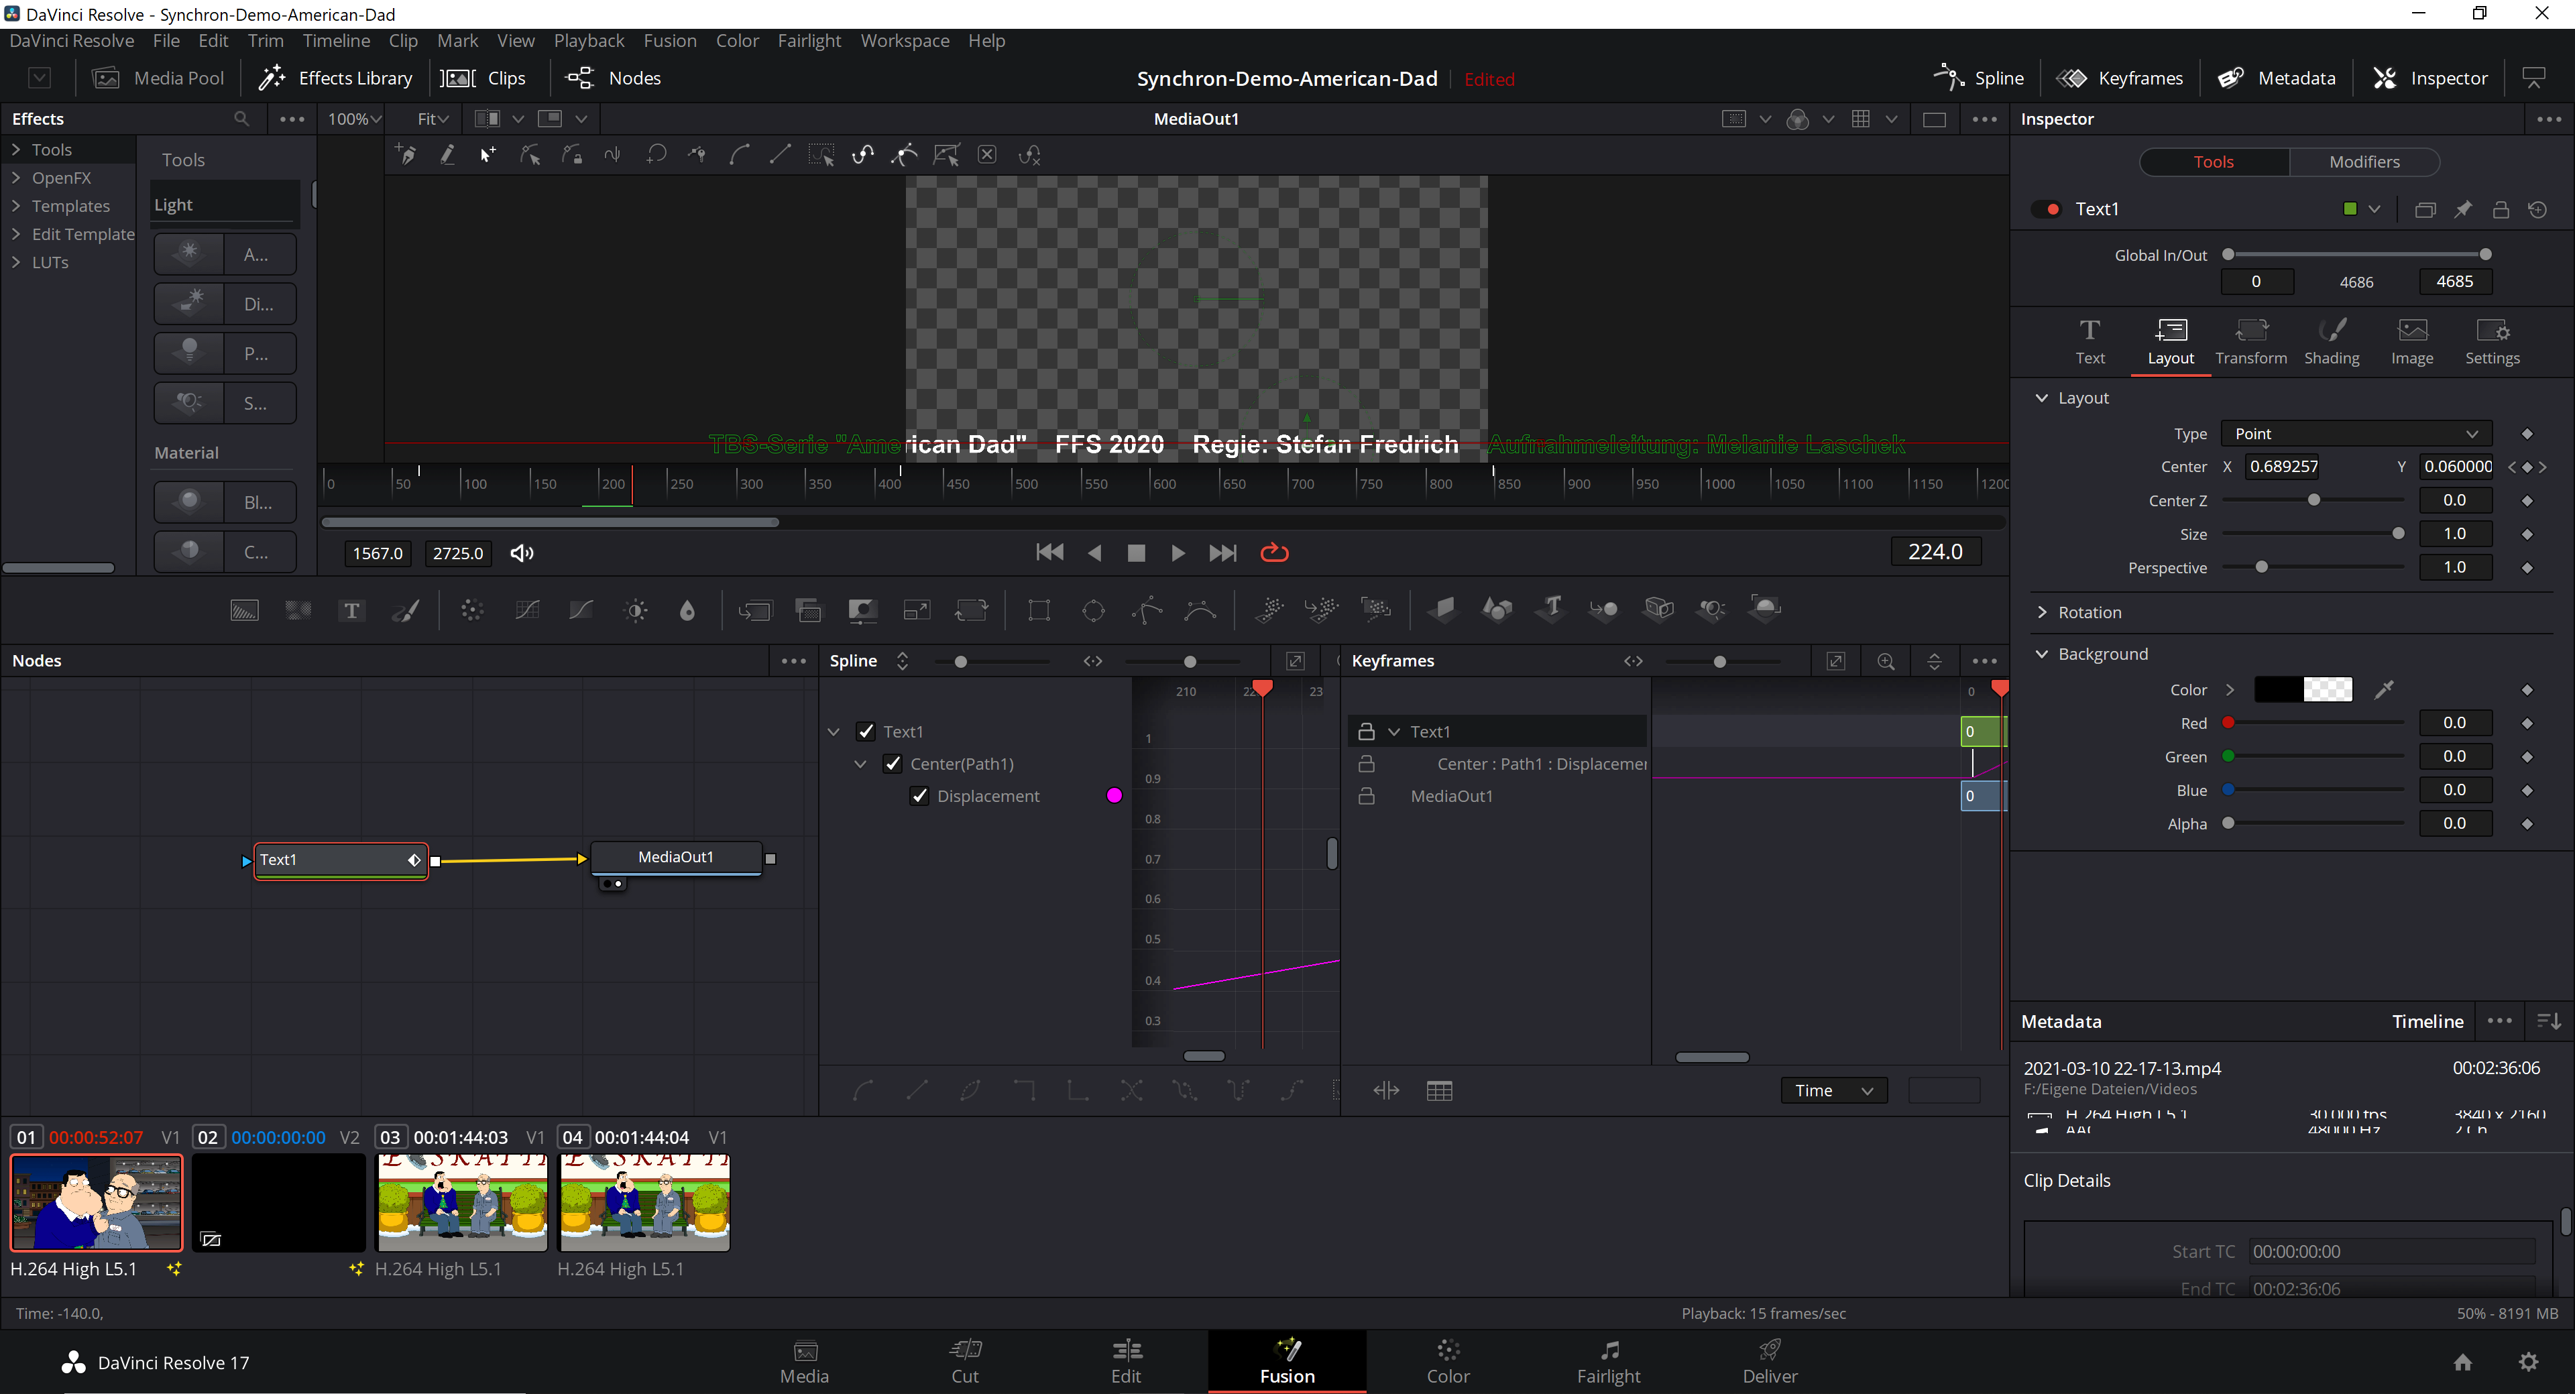Click the Brightness Contrast tool icon
The image size is (2575, 1394).
(x=635, y=609)
